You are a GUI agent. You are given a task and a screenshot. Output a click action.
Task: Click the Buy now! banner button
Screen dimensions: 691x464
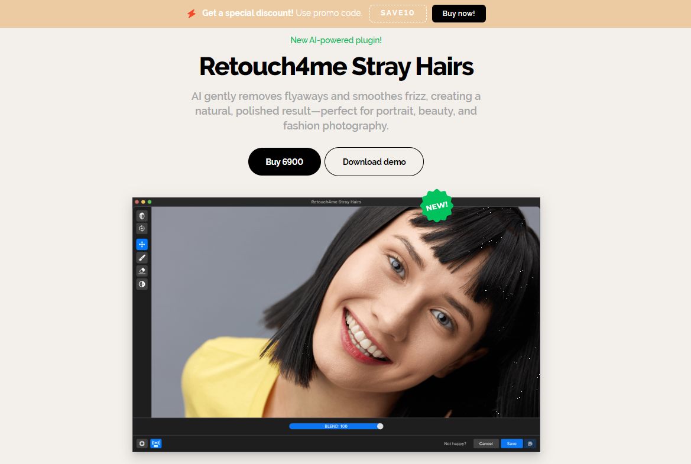459,14
